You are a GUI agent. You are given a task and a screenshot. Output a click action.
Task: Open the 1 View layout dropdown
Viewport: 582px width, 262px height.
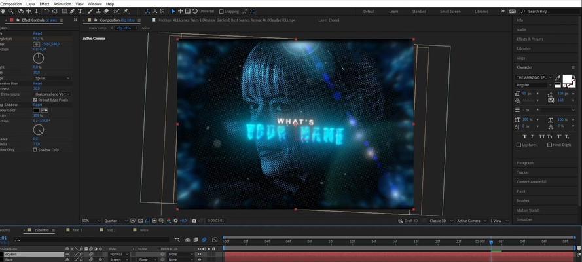[x=499, y=221]
